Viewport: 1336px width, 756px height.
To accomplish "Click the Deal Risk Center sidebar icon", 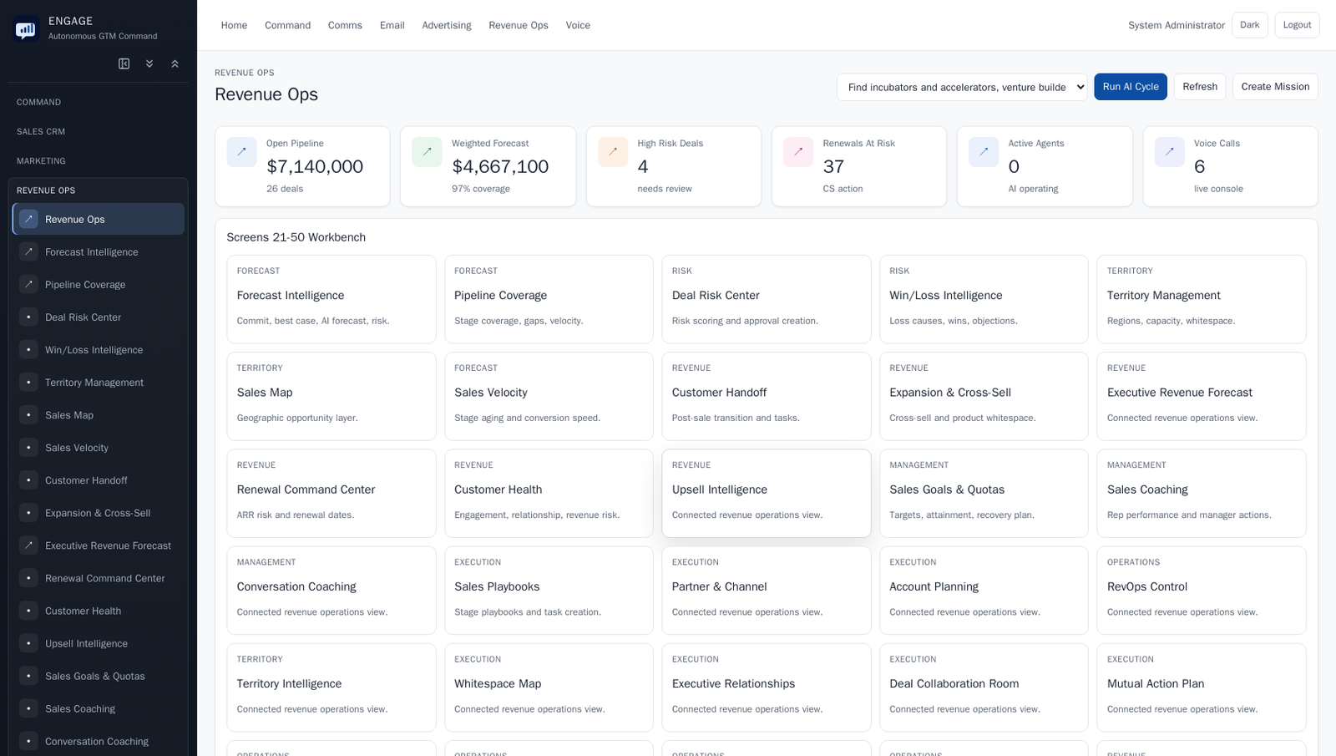I will click(28, 317).
